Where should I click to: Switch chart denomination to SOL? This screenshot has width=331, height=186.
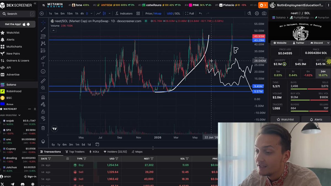178,14
